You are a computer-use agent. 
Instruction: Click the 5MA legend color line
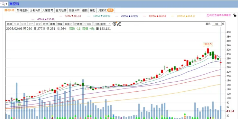(61, 16)
